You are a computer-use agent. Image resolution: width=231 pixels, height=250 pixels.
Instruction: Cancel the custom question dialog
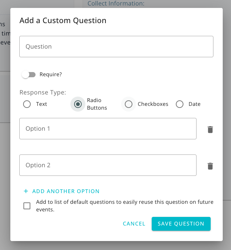134,224
